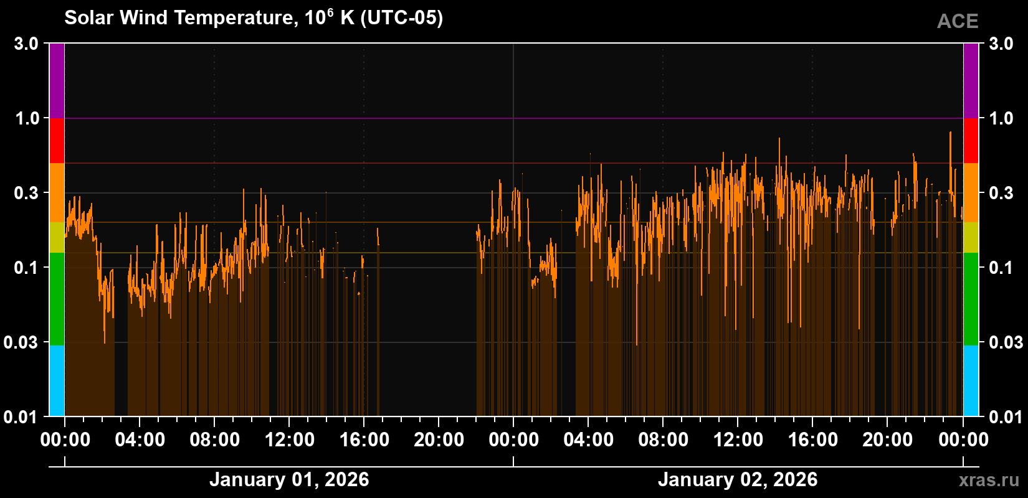
Task: Select the 'January 01, 2026' date label
Action: tap(289, 479)
